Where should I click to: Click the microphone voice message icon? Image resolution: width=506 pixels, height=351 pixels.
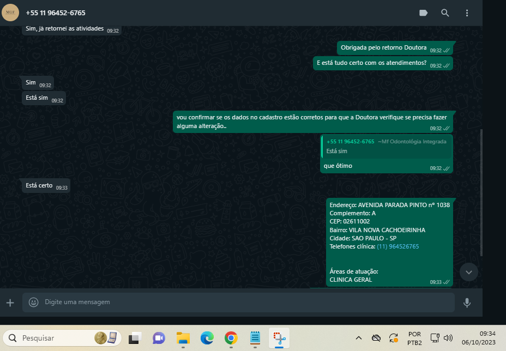tap(467, 302)
